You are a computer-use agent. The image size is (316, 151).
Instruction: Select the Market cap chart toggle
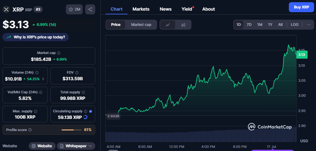(x=141, y=25)
